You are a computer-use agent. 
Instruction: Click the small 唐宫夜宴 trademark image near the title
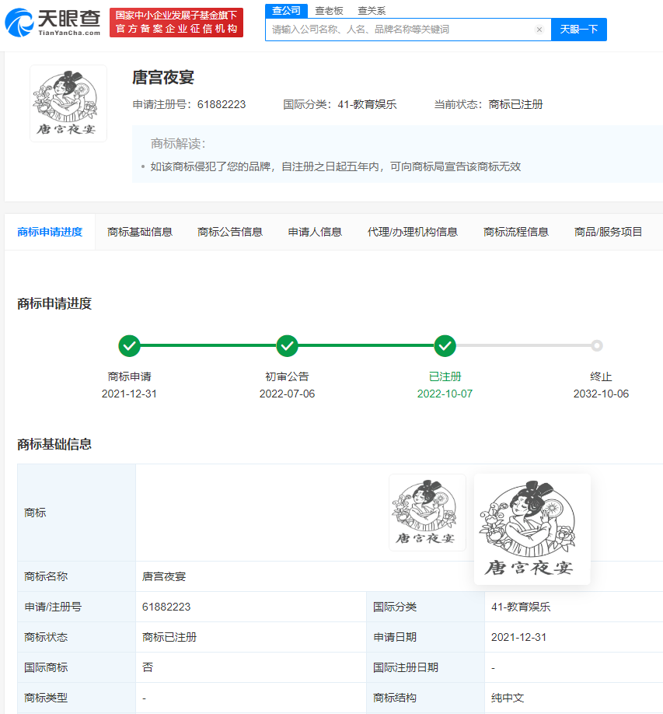(68, 101)
